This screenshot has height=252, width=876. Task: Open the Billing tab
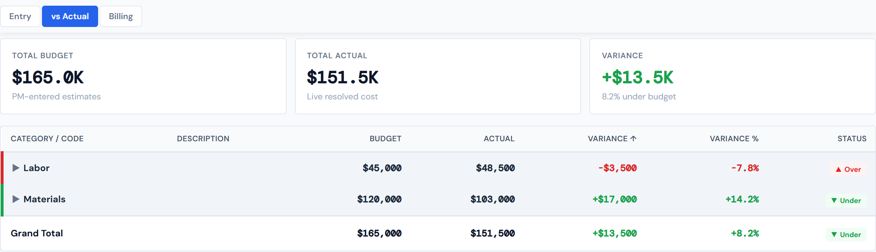click(121, 16)
